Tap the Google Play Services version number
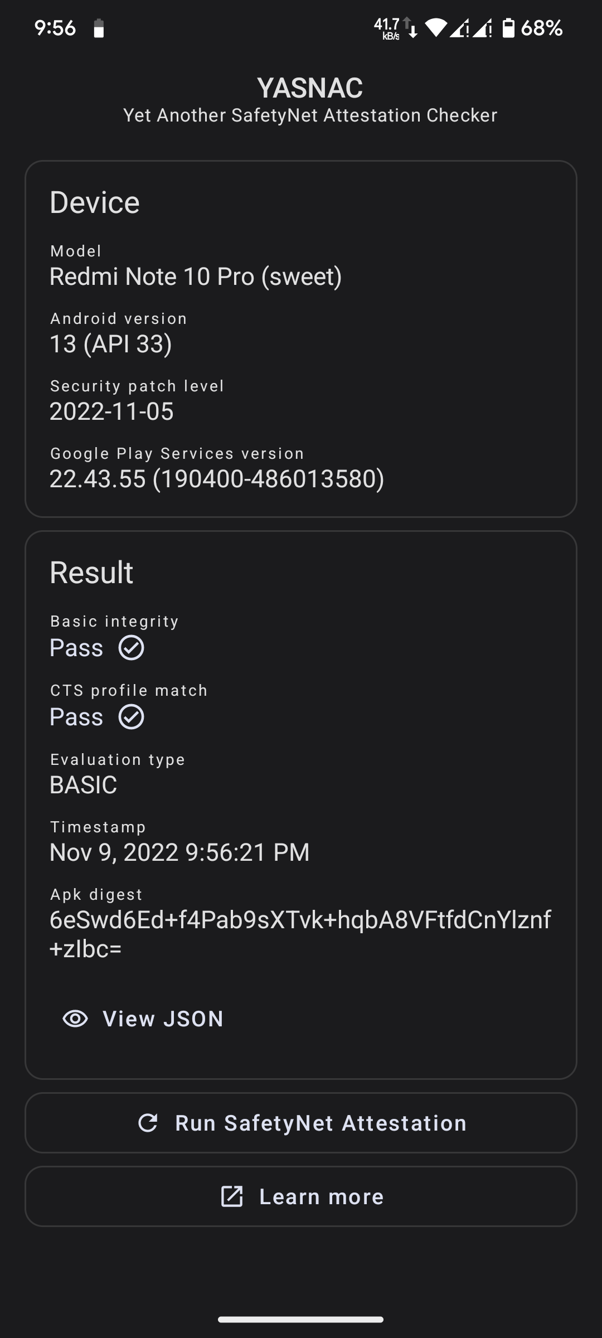602x1338 pixels. [217, 479]
